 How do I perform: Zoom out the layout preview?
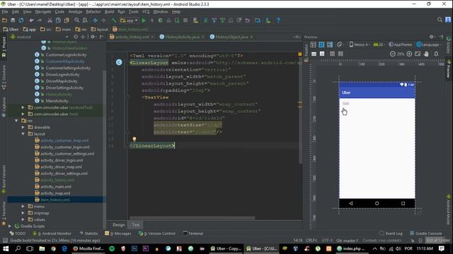pyautogui.click(x=392, y=54)
